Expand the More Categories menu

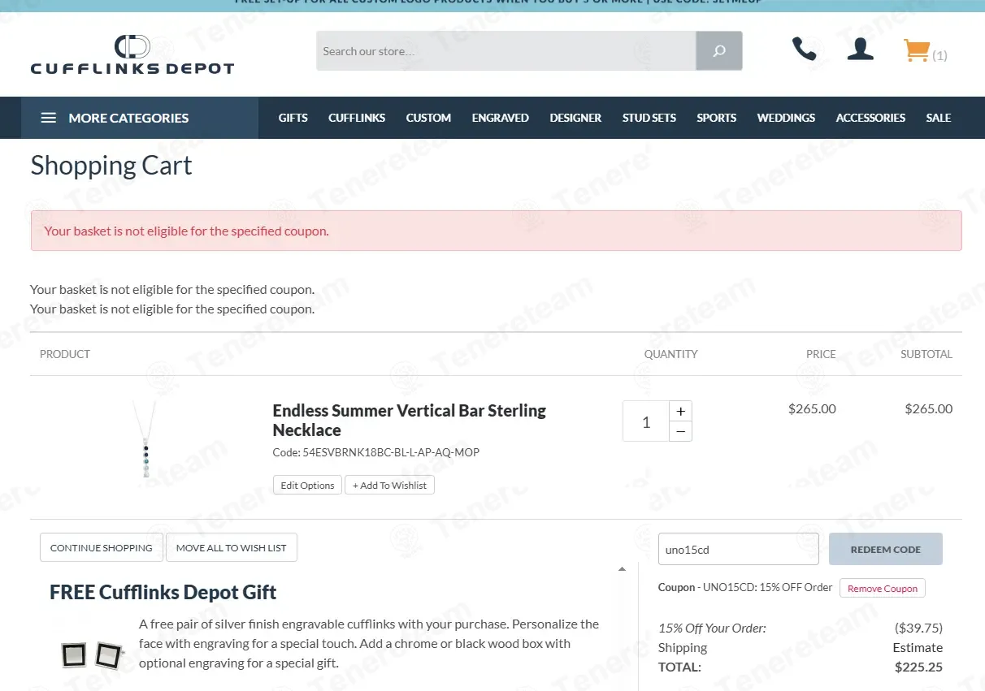coord(140,118)
